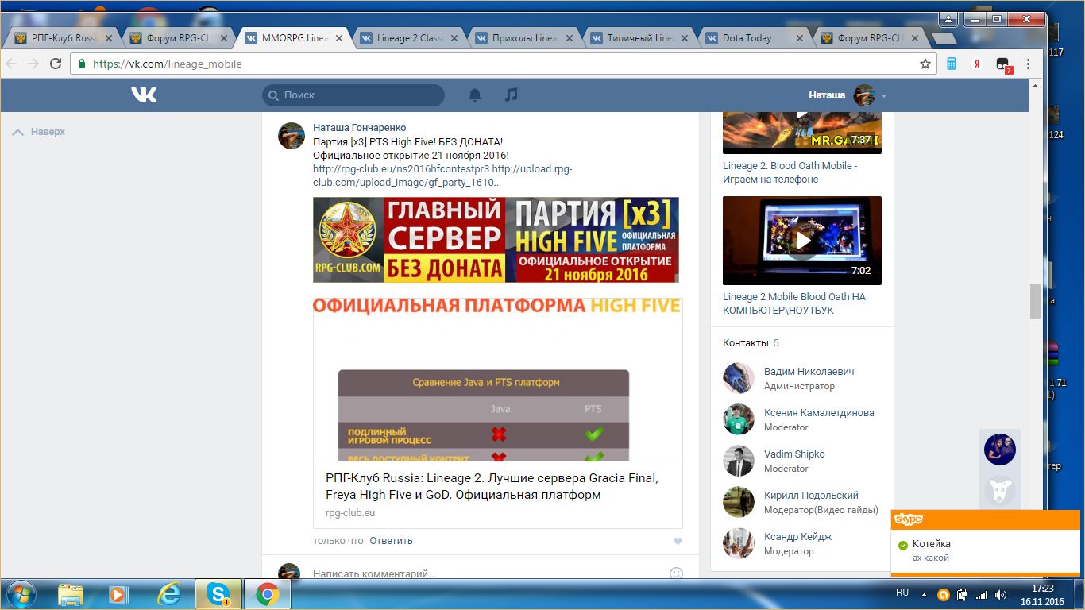
Task: Open the upload.rpg-club.com image link
Action: pyautogui.click(x=442, y=176)
